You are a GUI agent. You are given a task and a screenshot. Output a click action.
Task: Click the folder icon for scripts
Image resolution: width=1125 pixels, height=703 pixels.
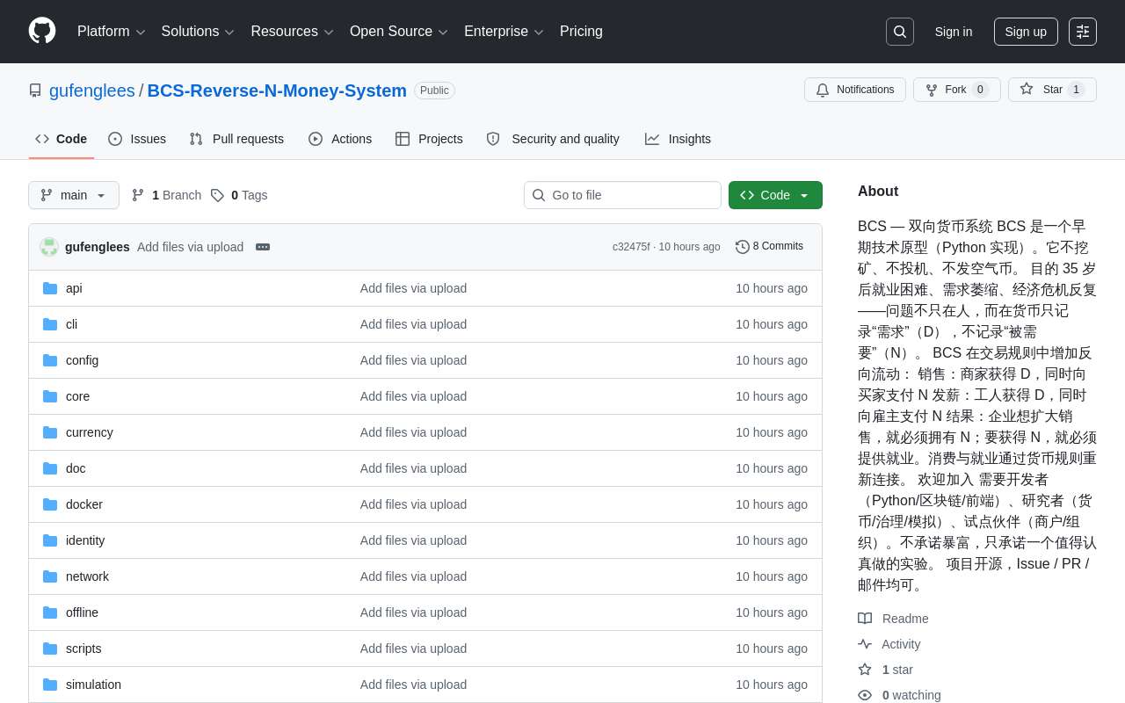(x=50, y=649)
